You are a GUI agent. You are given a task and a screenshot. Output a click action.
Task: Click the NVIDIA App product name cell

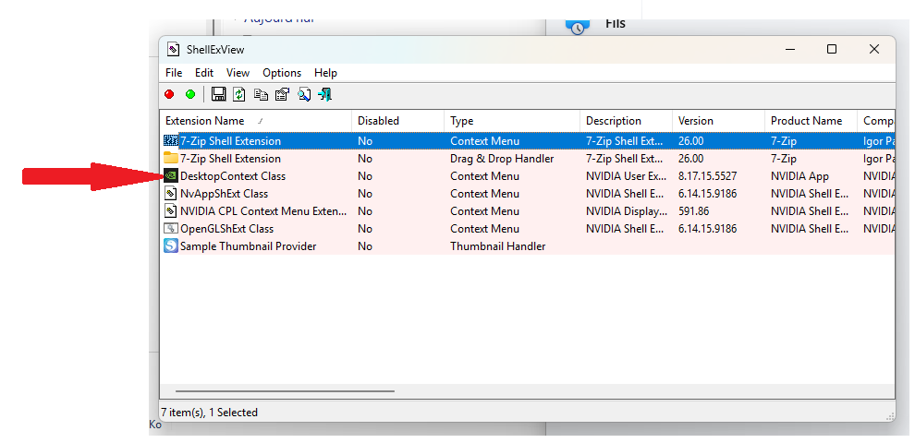click(x=799, y=176)
